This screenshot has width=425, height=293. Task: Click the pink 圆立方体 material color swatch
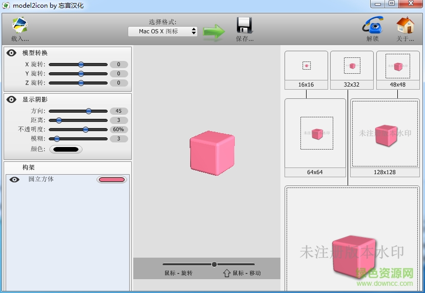pos(112,180)
